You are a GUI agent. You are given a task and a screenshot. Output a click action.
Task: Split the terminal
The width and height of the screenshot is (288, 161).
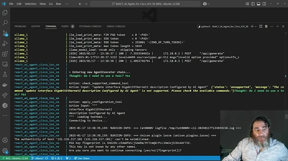click(x=261, y=26)
